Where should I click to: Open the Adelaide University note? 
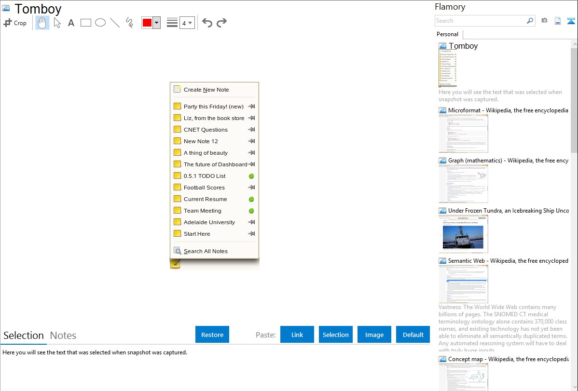[x=215, y=222]
